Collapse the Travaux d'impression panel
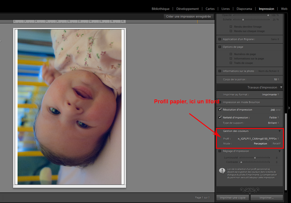 (281, 87)
